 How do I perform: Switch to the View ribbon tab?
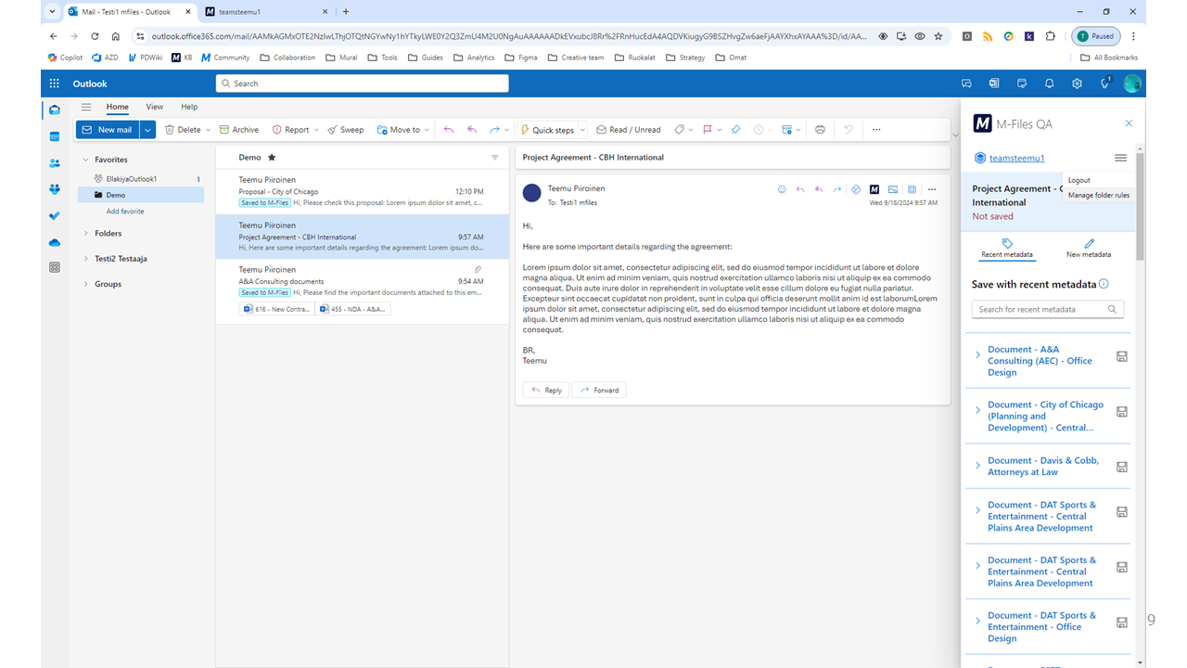coord(154,107)
